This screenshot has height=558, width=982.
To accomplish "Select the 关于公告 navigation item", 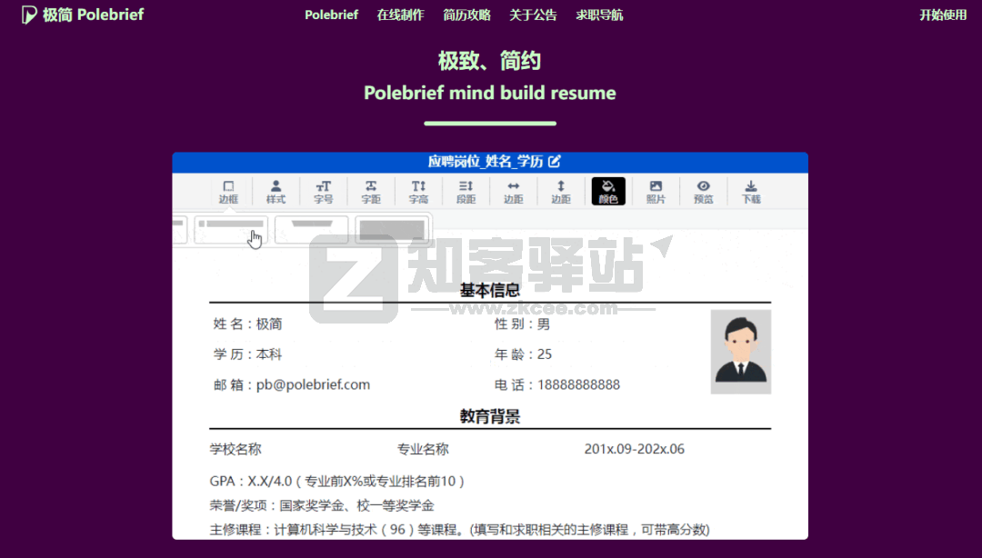I will (x=533, y=15).
